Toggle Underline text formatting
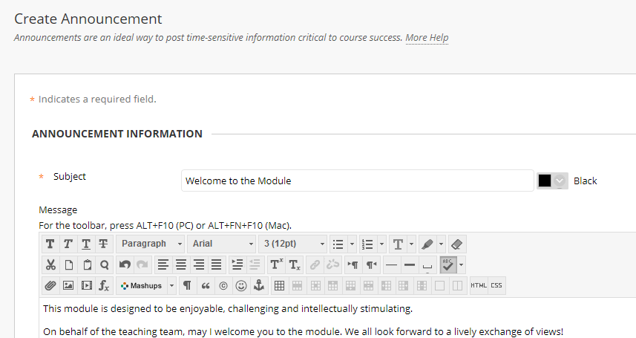The height and width of the screenshot is (338, 636). point(86,244)
